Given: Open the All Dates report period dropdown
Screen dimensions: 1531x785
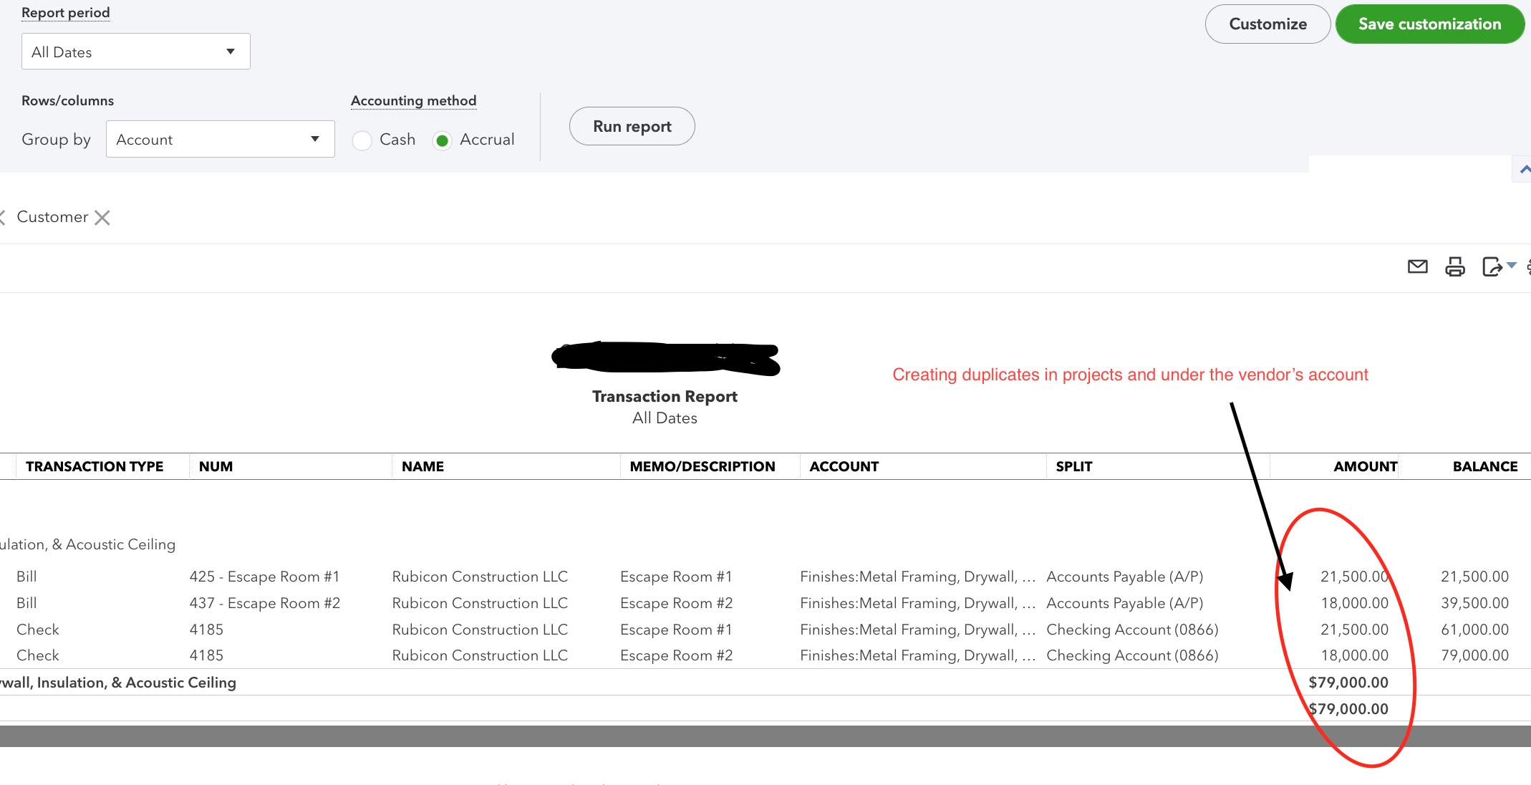Looking at the screenshot, I should click(x=135, y=51).
